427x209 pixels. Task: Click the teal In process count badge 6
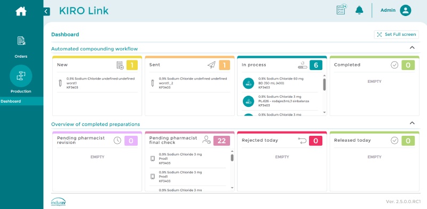coord(316,65)
